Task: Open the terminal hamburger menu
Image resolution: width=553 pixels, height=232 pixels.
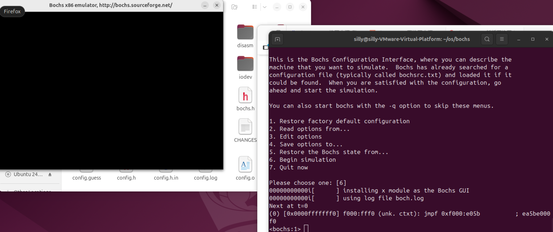Action: pyautogui.click(x=502, y=39)
